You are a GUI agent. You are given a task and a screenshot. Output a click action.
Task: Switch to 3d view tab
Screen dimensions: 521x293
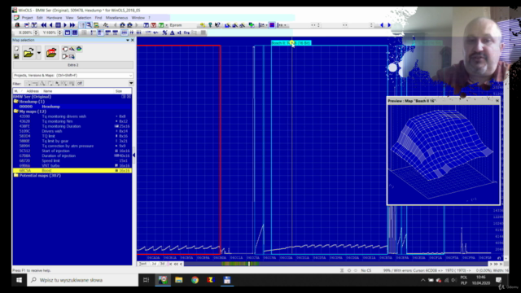pos(162,264)
